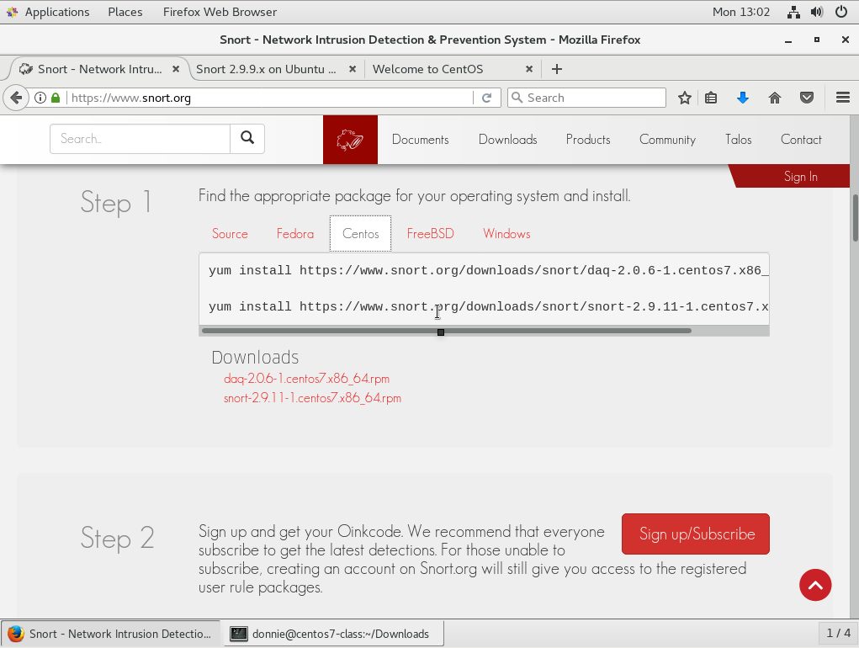Click the Firefox back arrow button
The height and width of the screenshot is (648, 859).
(16, 98)
